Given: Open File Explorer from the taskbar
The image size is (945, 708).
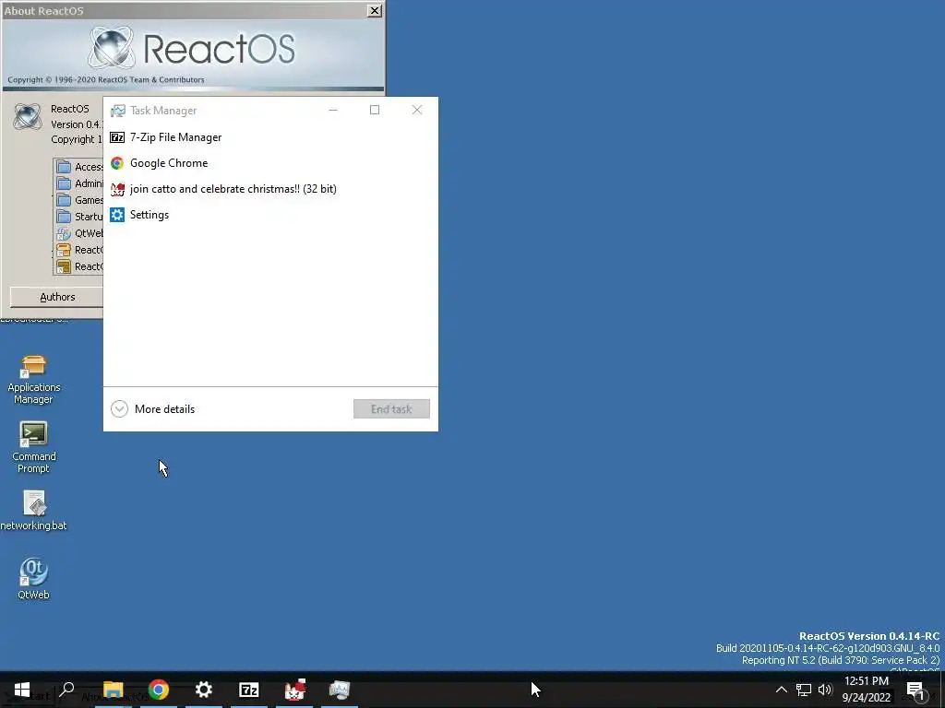Looking at the screenshot, I should pyautogui.click(x=113, y=690).
